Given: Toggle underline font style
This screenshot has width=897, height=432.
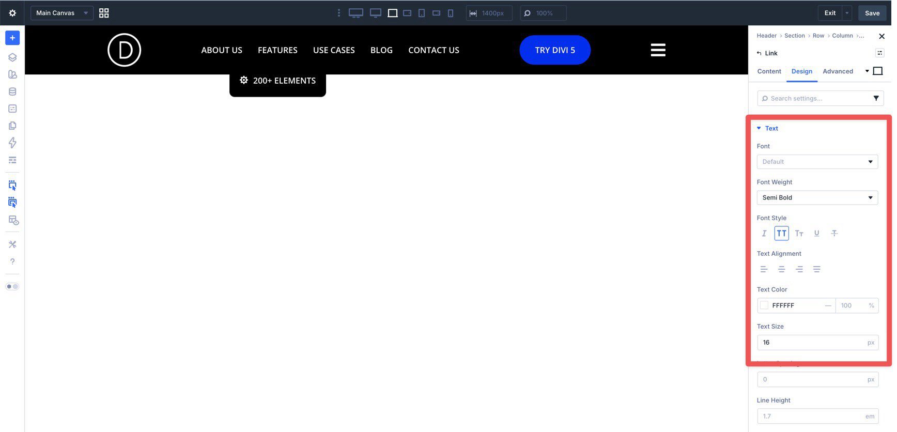Looking at the screenshot, I should pos(816,234).
